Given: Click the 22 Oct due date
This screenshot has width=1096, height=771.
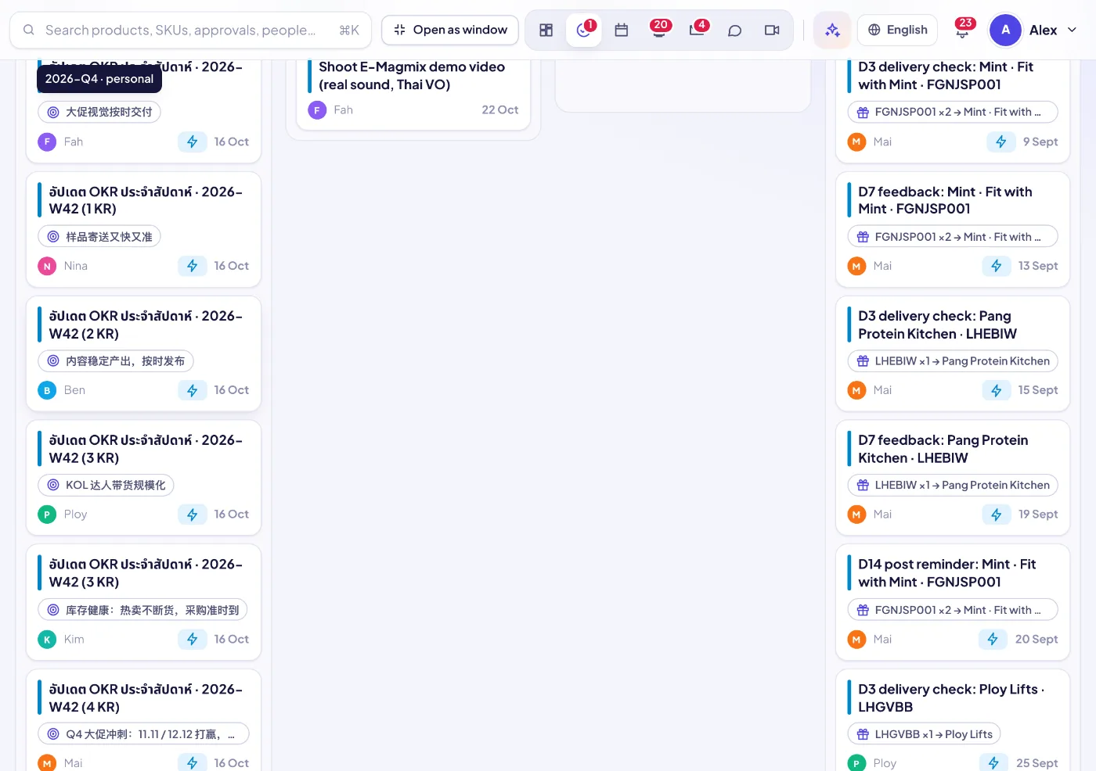Looking at the screenshot, I should (x=499, y=110).
